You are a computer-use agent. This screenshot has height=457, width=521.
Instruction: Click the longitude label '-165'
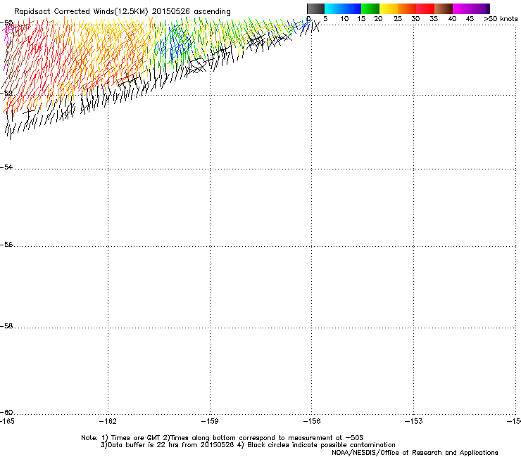(x=7, y=421)
